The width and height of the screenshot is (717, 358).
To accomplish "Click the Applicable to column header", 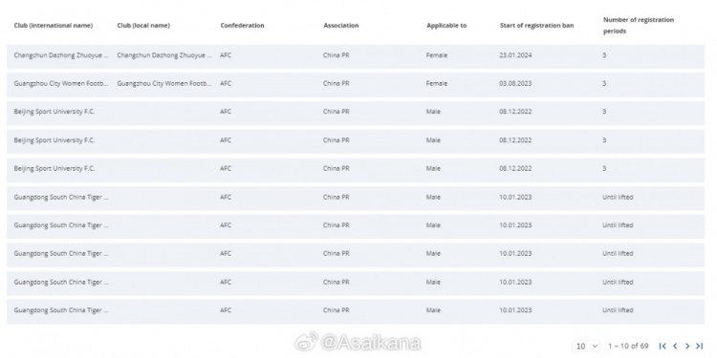I will [446, 26].
